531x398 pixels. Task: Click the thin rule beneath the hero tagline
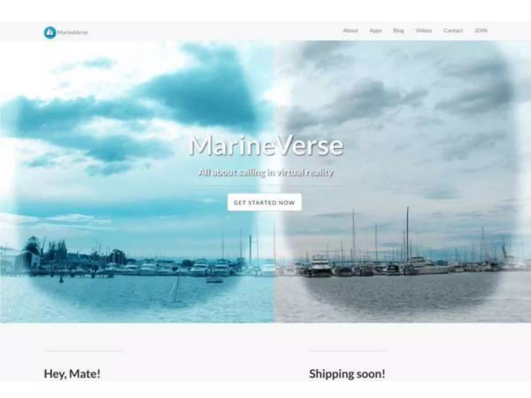point(265,186)
